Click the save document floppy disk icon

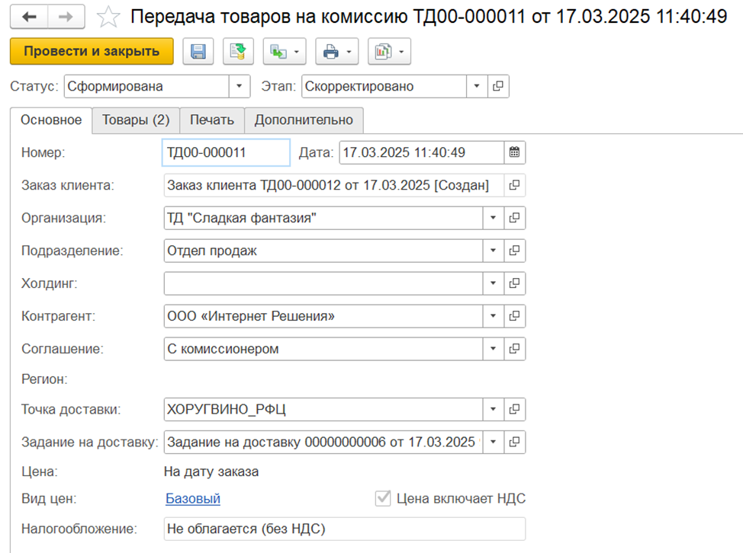click(198, 52)
